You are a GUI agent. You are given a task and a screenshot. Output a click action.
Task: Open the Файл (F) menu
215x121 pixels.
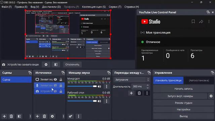6,7
